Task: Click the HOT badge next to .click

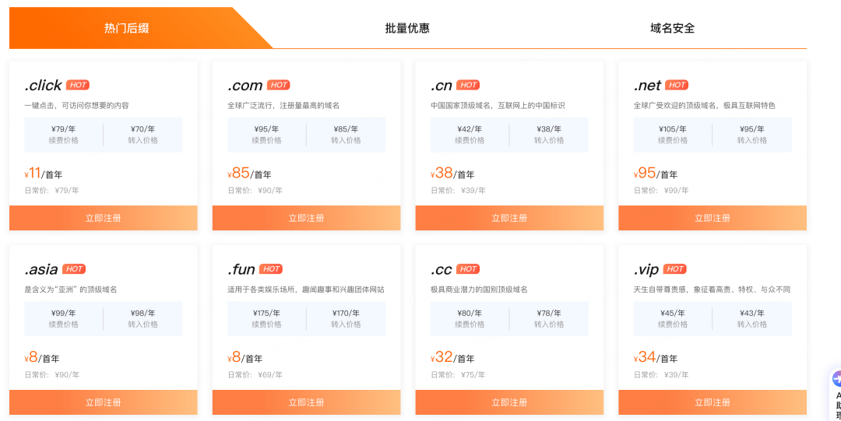Action: pos(78,85)
